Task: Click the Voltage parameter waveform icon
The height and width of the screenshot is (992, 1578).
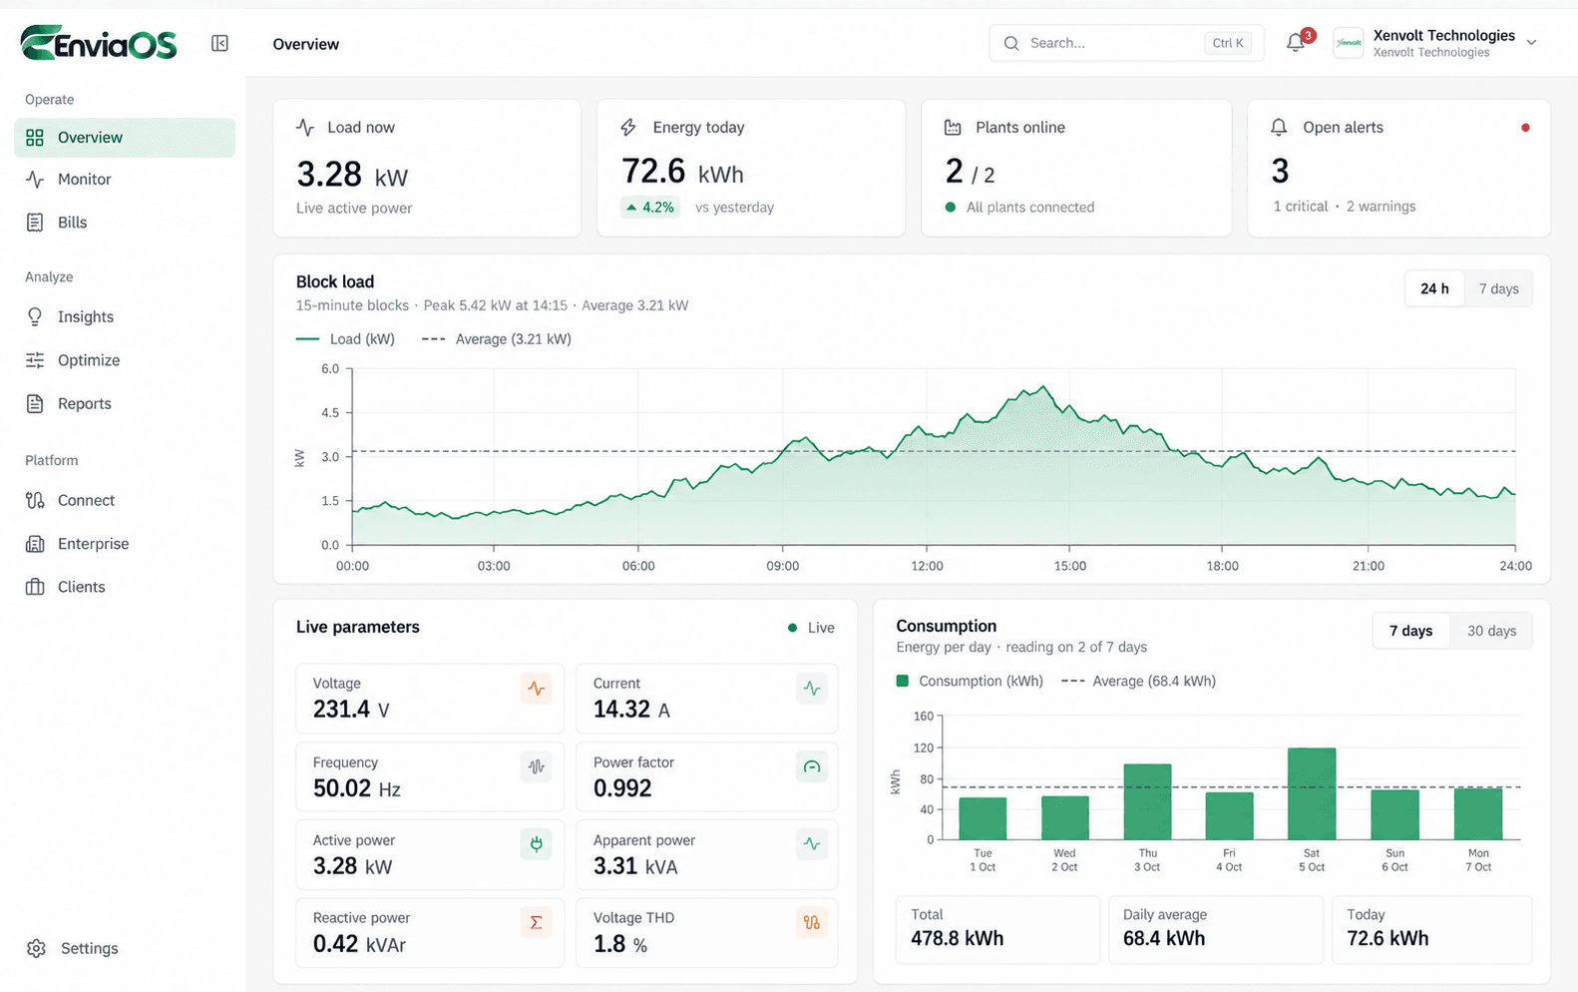Action: point(537,688)
